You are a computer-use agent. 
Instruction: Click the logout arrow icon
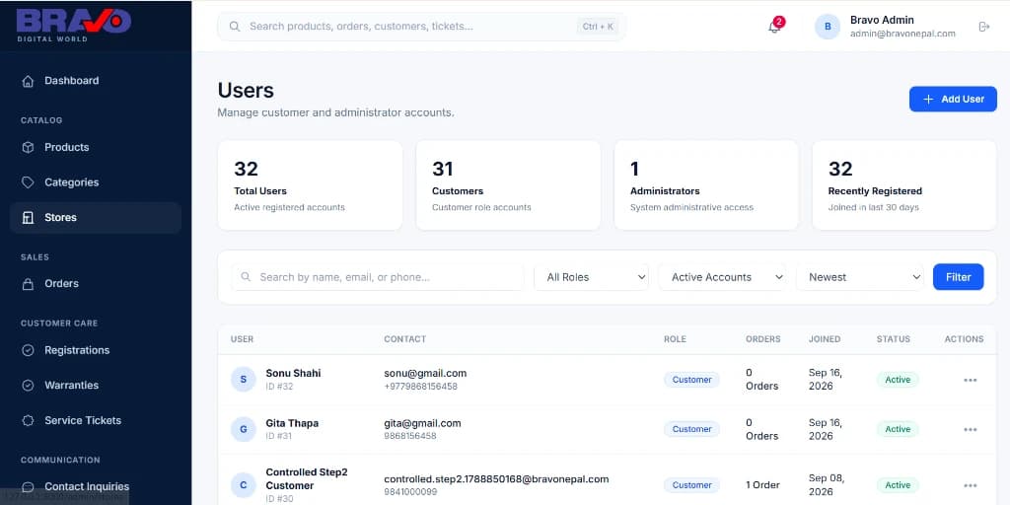[x=983, y=27]
